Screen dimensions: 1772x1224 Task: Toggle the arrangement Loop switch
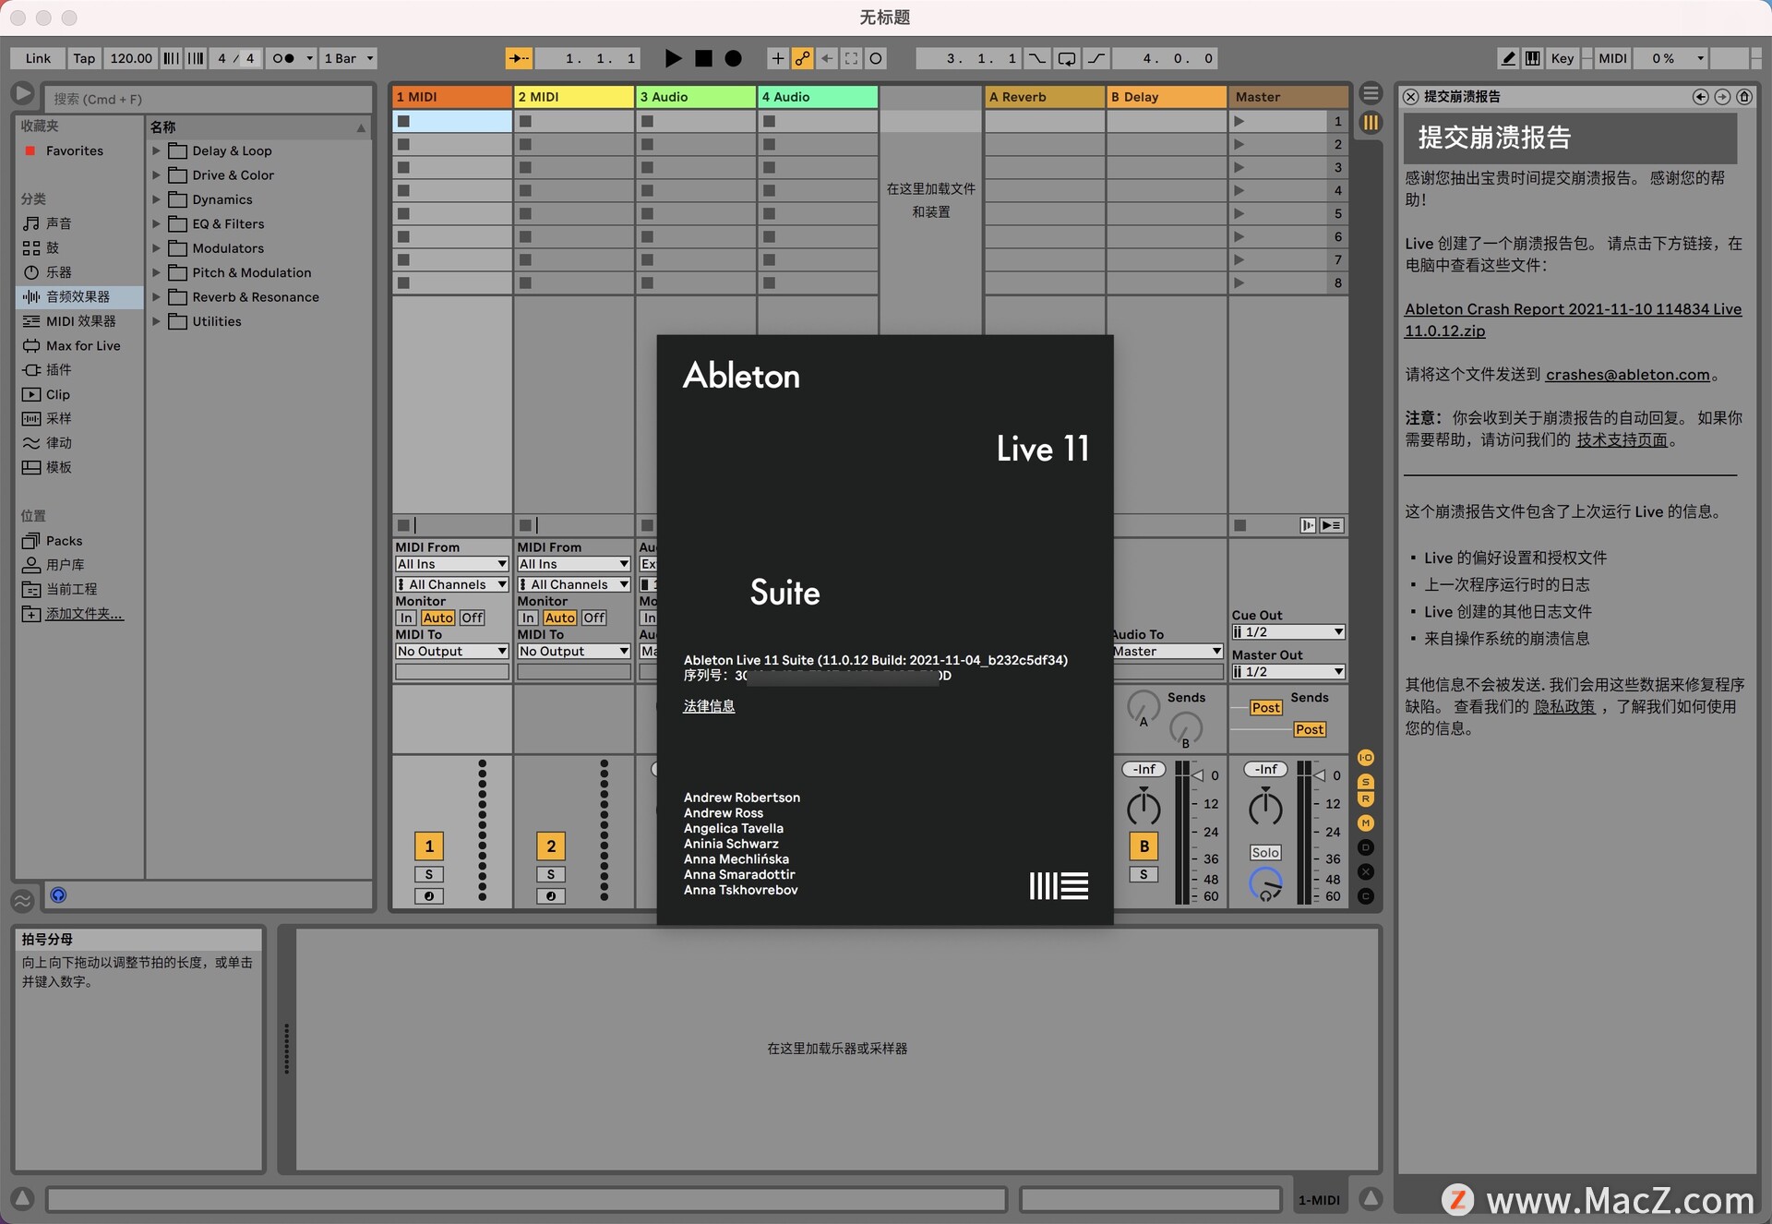coord(1066,58)
